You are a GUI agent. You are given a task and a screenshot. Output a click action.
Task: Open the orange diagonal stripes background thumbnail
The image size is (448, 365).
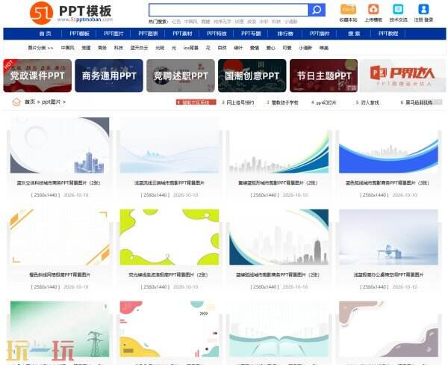click(60, 237)
